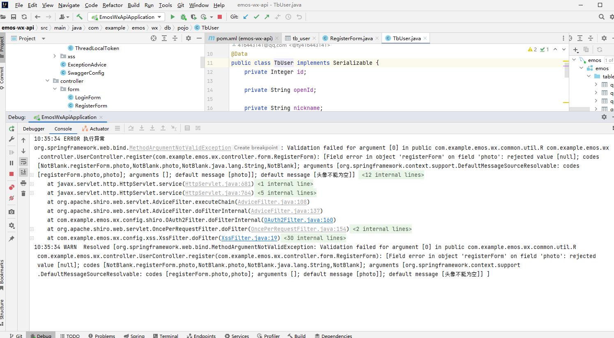Start debugging with the bug icon
Image resolution: width=614 pixels, height=338 pixels.
[x=183, y=17]
